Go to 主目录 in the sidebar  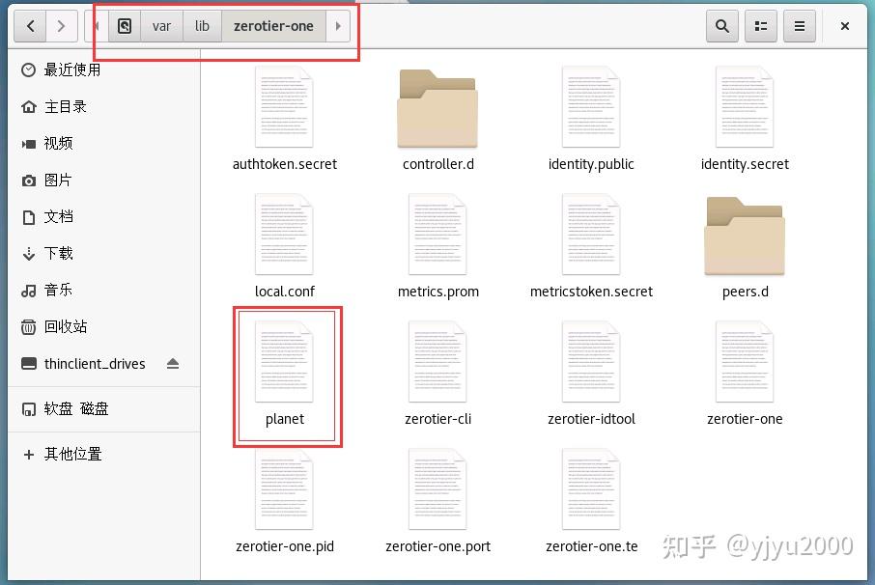(x=65, y=106)
